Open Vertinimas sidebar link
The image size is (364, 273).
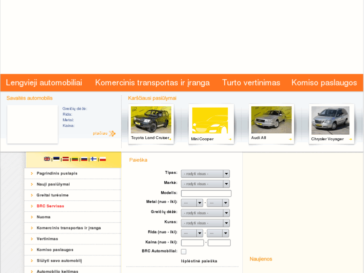(x=48, y=239)
